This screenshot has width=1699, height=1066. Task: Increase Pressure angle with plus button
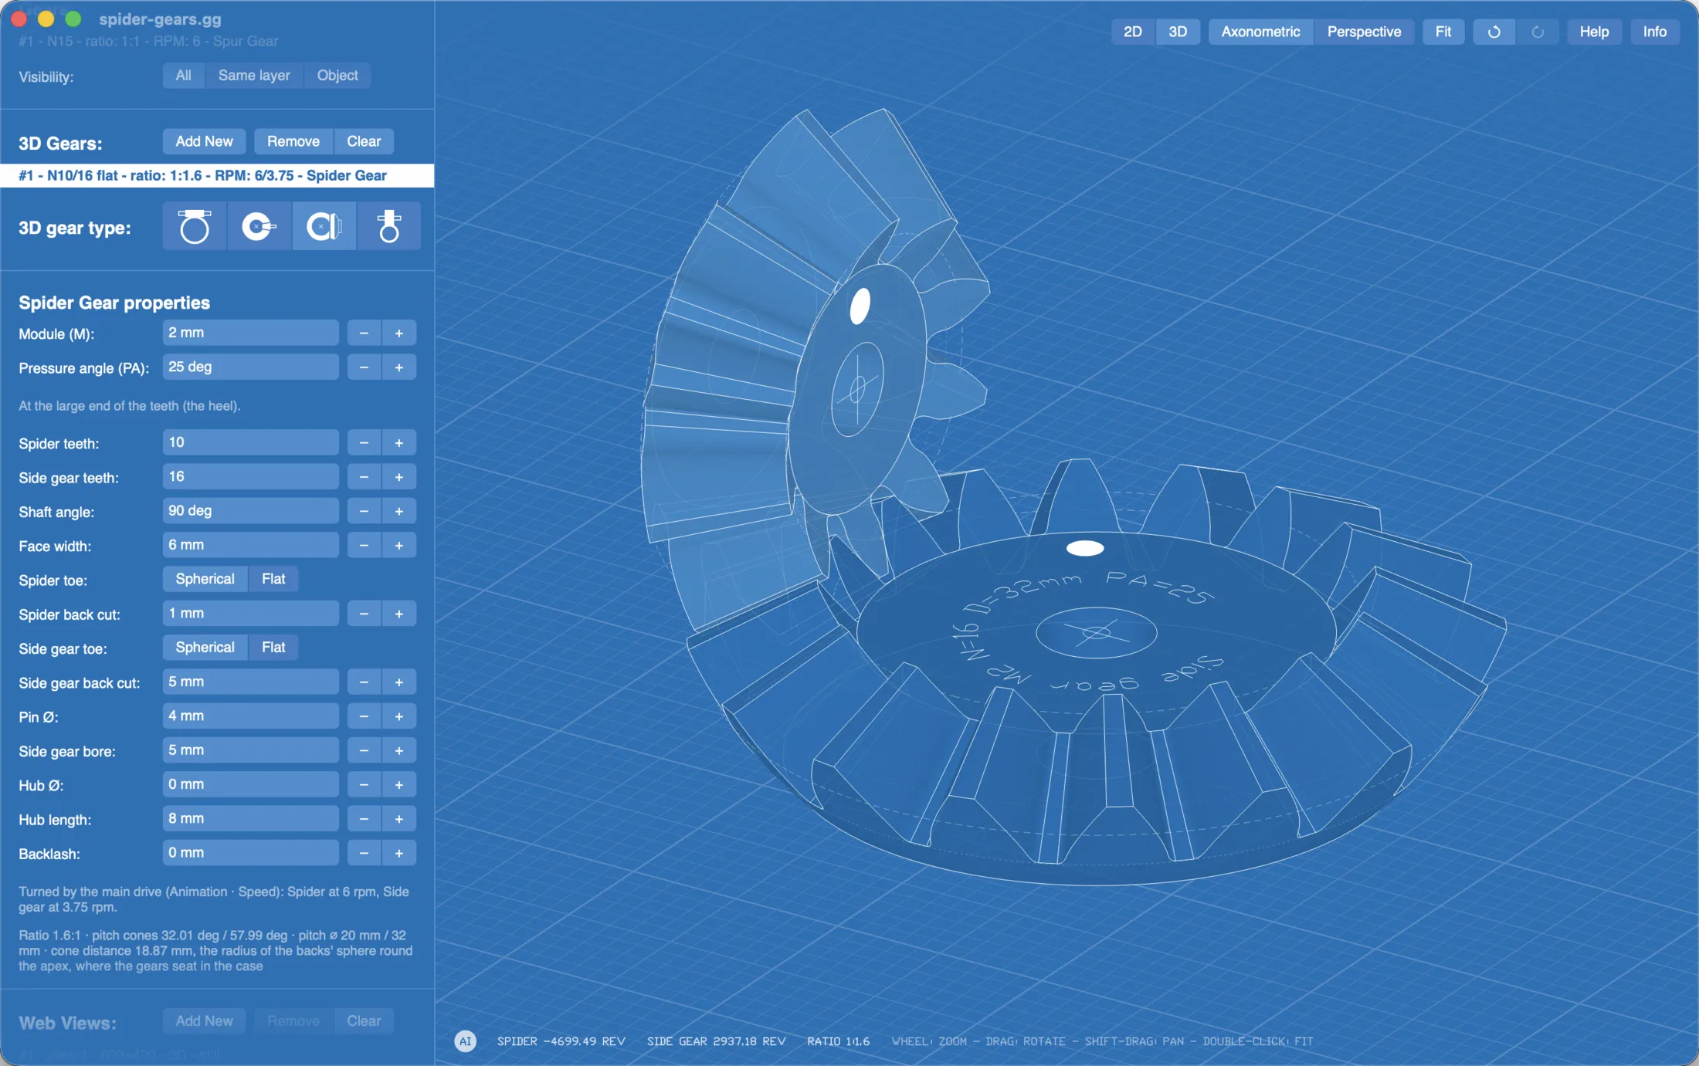[399, 367]
